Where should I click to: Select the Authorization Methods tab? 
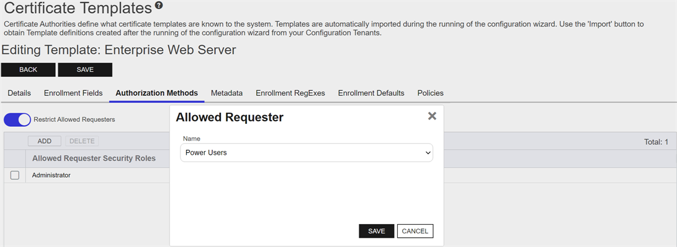pos(157,93)
